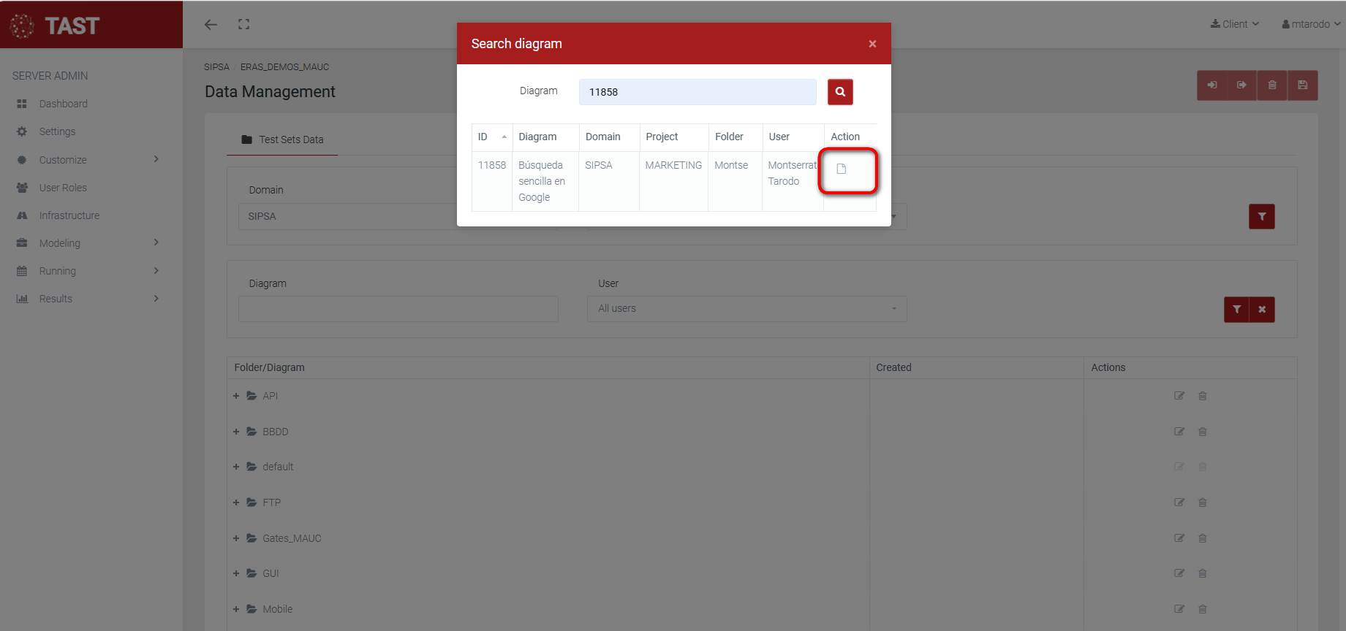Expand the Gates_MAUC folder

[x=236, y=538]
